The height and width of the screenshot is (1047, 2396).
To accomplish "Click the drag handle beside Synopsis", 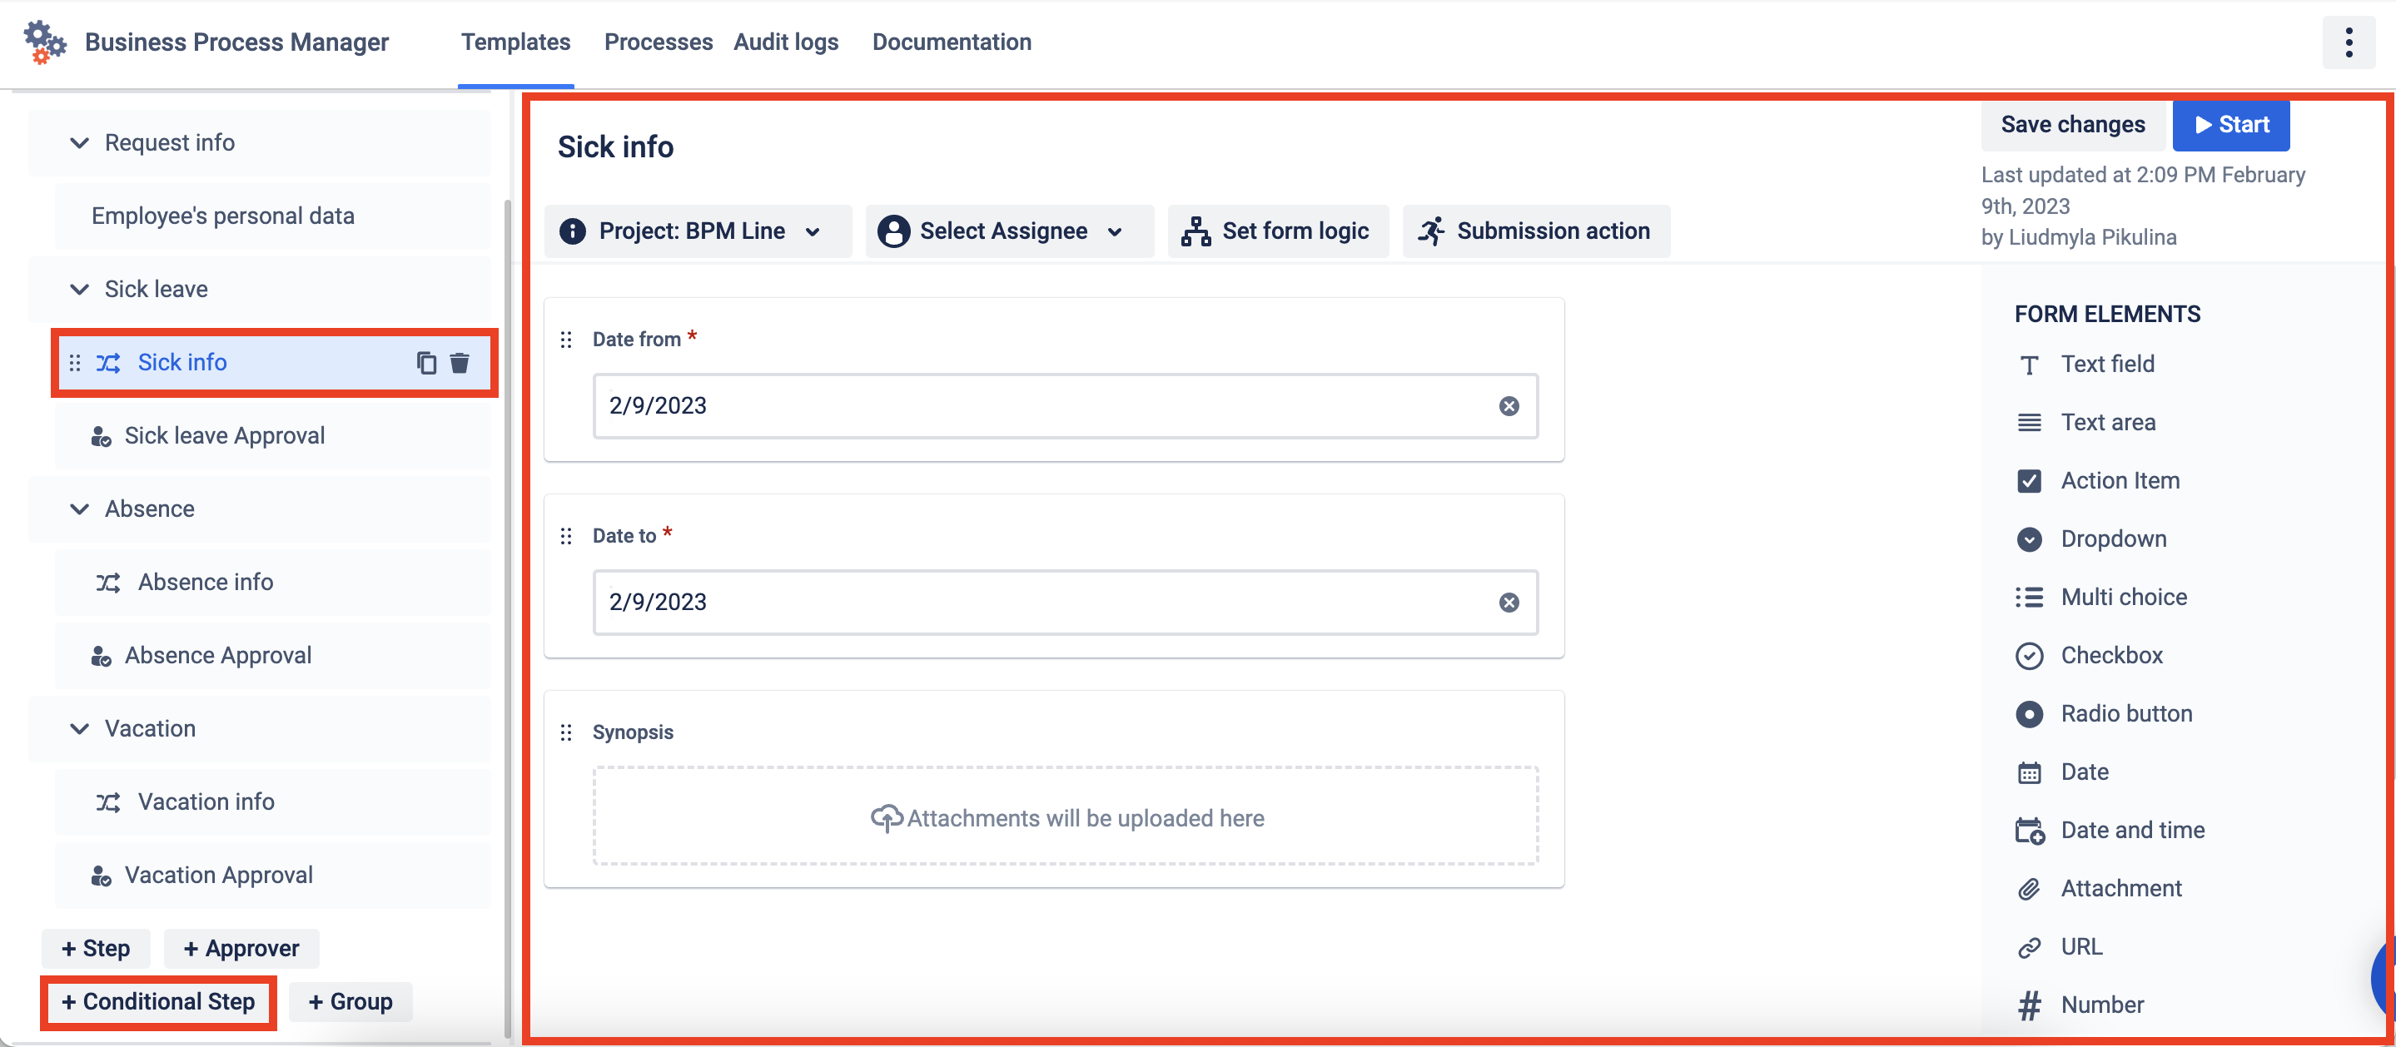I will click(x=565, y=732).
